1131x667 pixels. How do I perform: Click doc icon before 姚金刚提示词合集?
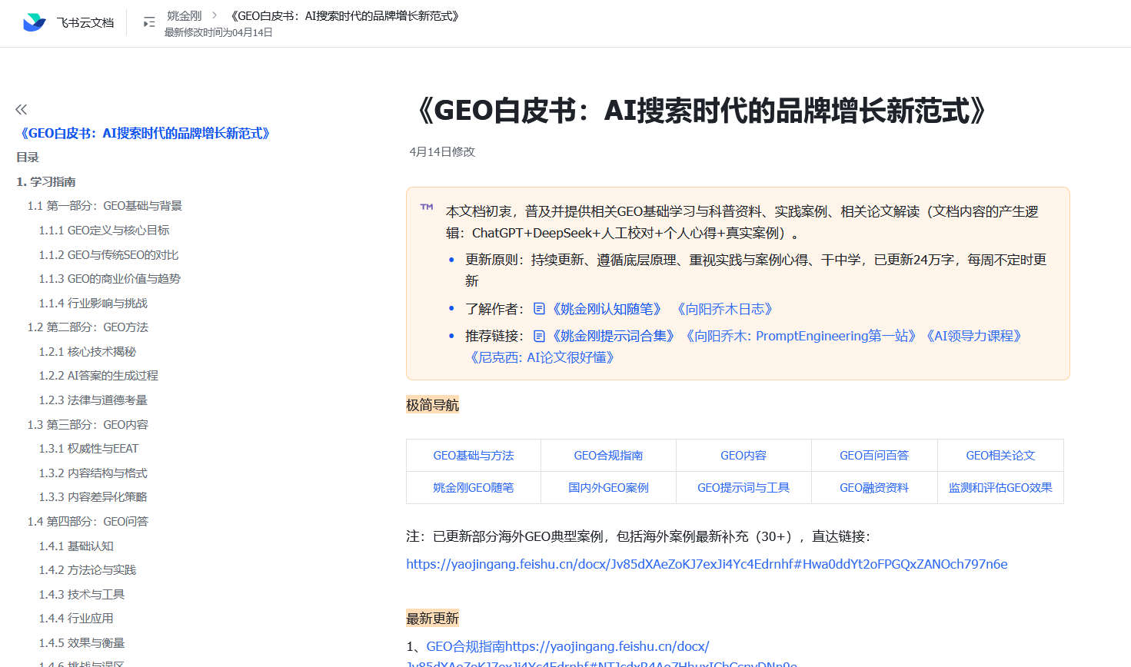coord(539,336)
